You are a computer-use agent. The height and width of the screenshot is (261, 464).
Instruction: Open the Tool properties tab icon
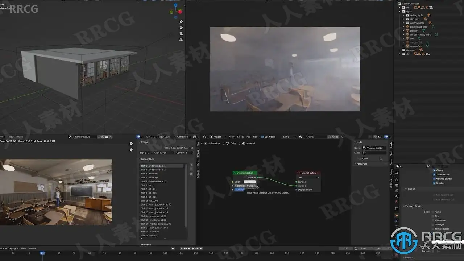click(397, 173)
